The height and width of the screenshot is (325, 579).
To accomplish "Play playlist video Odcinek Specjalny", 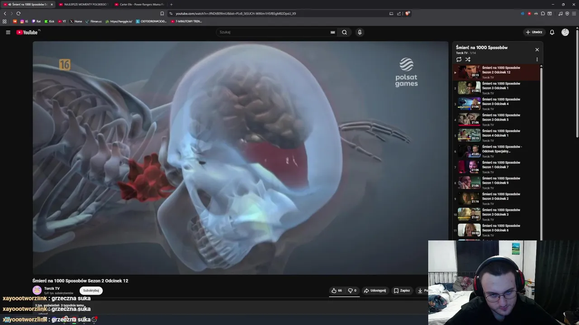I will [496, 151].
